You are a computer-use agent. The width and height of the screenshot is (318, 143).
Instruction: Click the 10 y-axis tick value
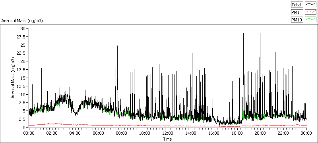tap(23, 95)
